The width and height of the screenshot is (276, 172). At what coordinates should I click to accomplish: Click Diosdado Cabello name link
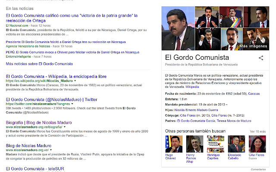[234, 157]
